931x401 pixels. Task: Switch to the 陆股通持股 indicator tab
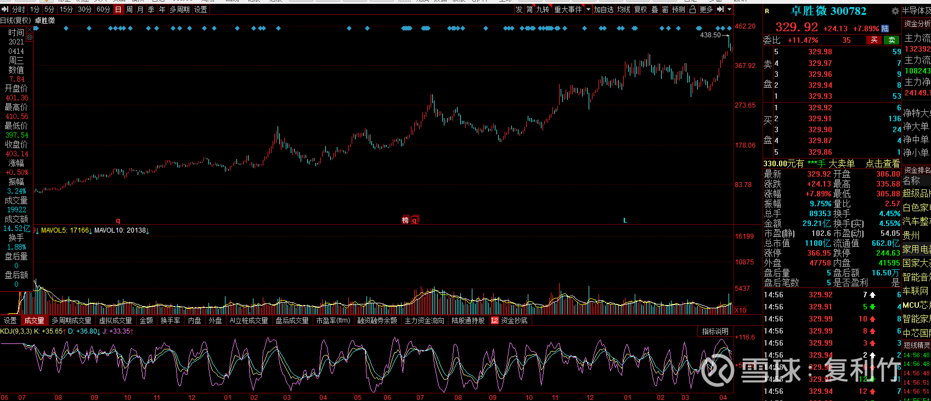(468, 320)
